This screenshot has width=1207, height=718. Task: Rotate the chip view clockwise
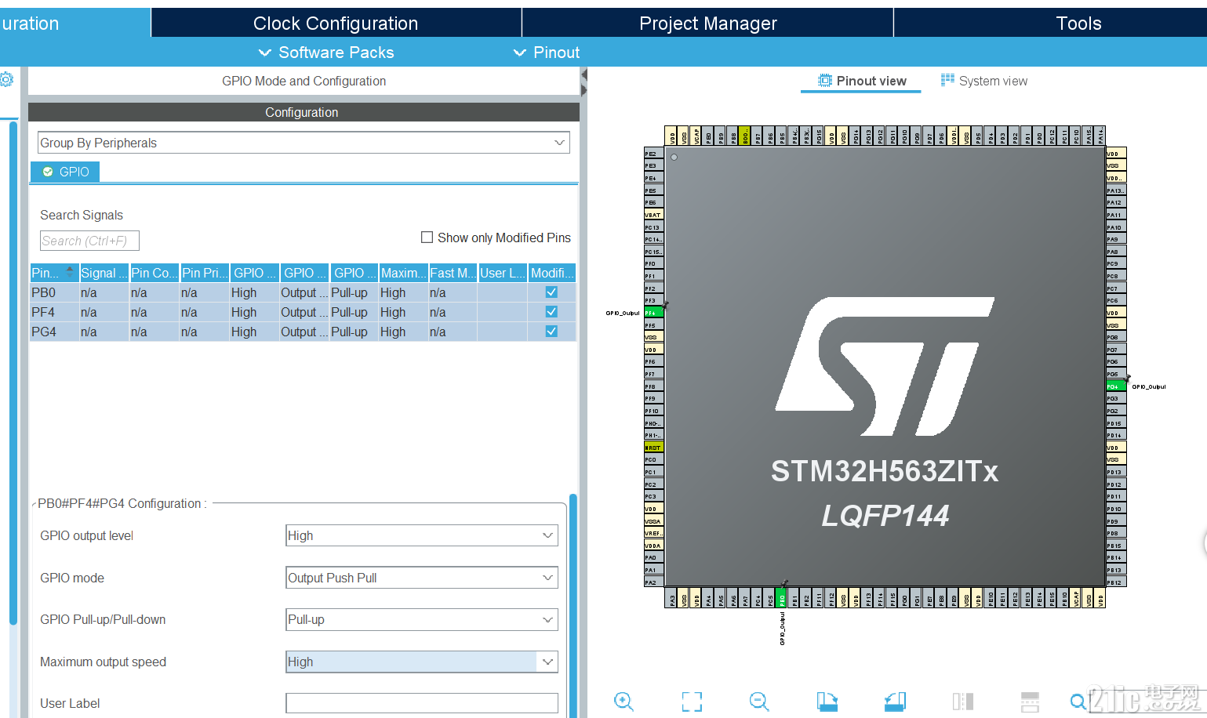[x=827, y=702]
